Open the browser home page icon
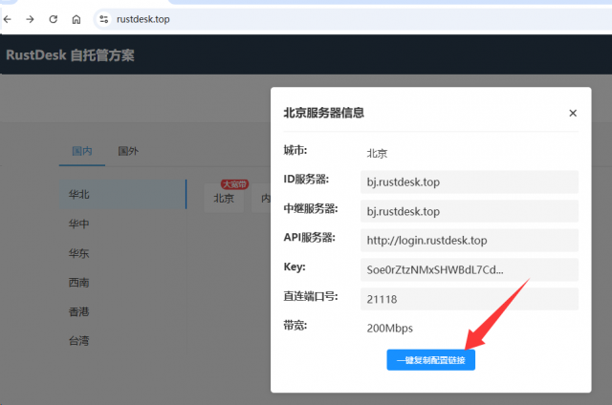The image size is (612, 405). tap(76, 19)
